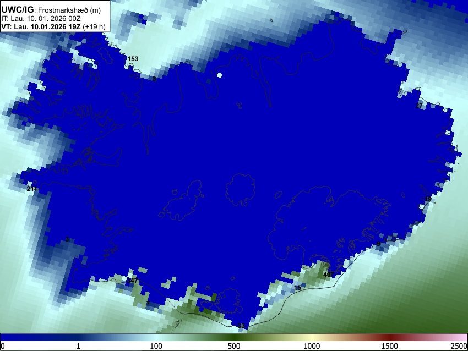Click the legend tick label '1000'

[x=312, y=346]
